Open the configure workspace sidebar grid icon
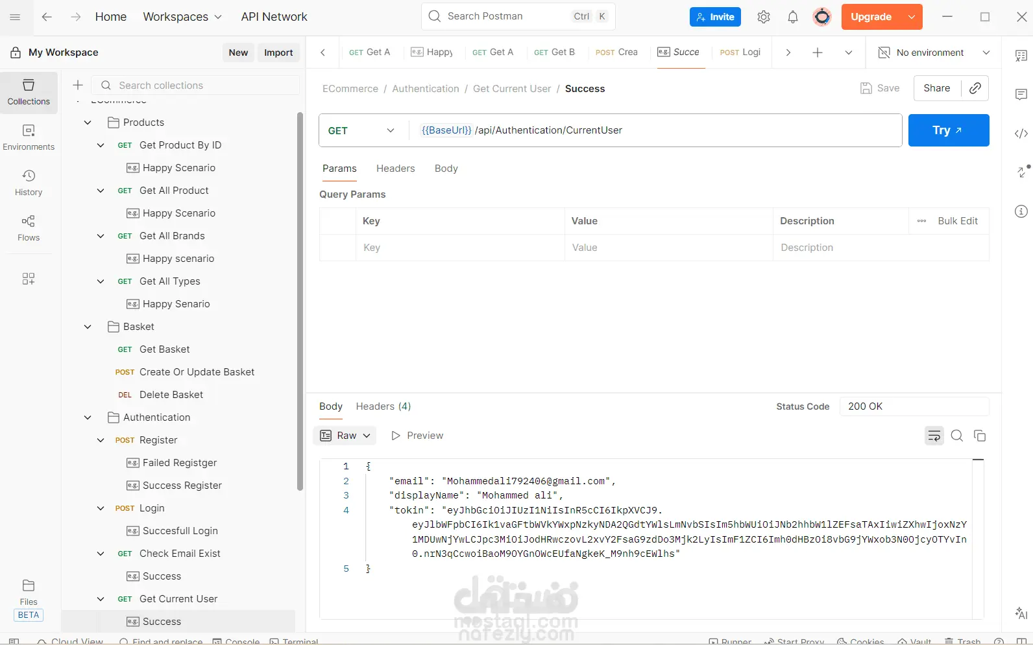Screen dimensions: 1033x645 pos(29,279)
